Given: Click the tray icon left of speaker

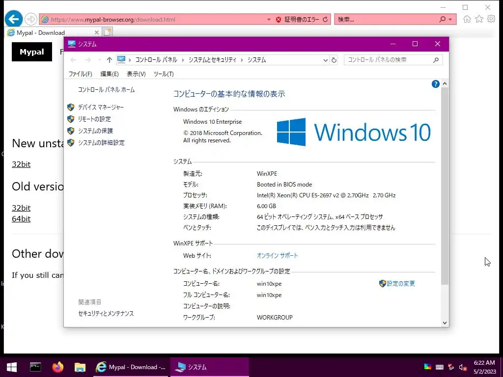Looking at the screenshot, I should tap(451, 367).
